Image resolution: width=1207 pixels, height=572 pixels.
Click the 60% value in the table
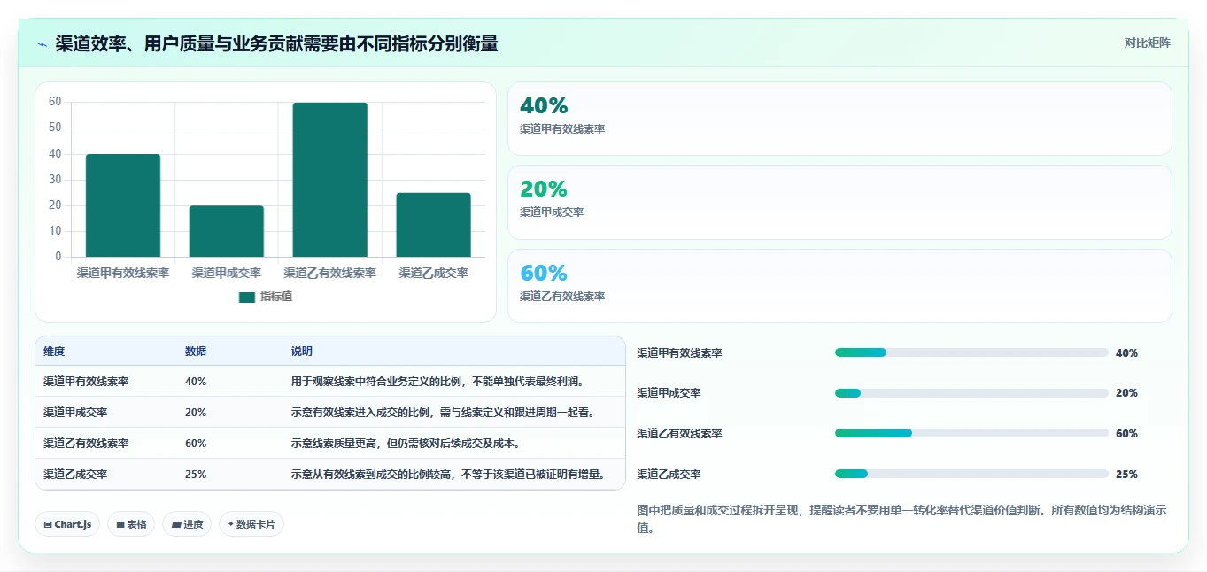pyautogui.click(x=196, y=444)
